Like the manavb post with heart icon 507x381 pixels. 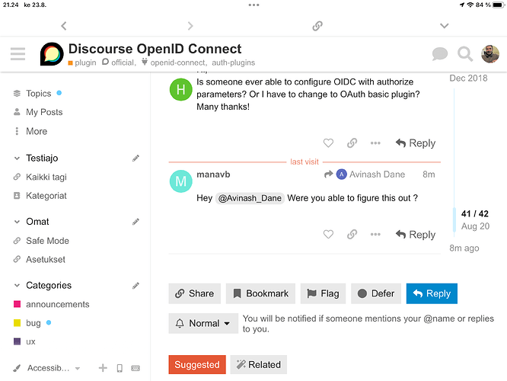click(x=328, y=234)
